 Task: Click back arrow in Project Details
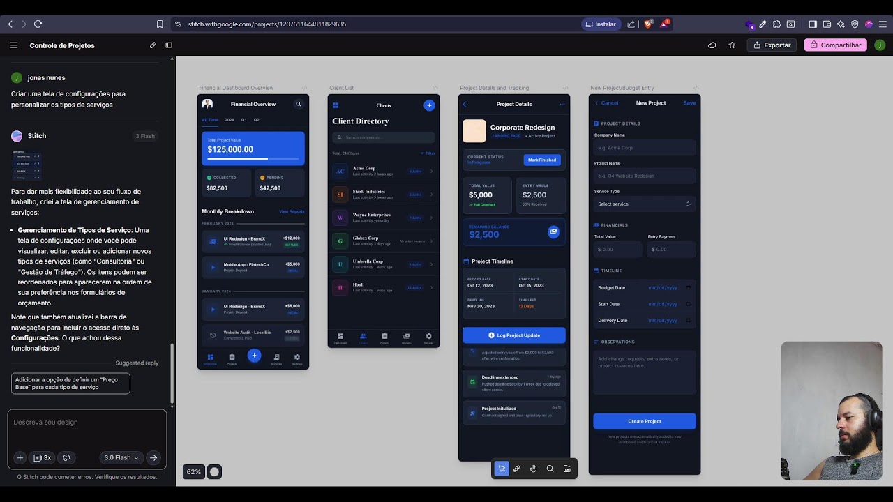(x=465, y=105)
